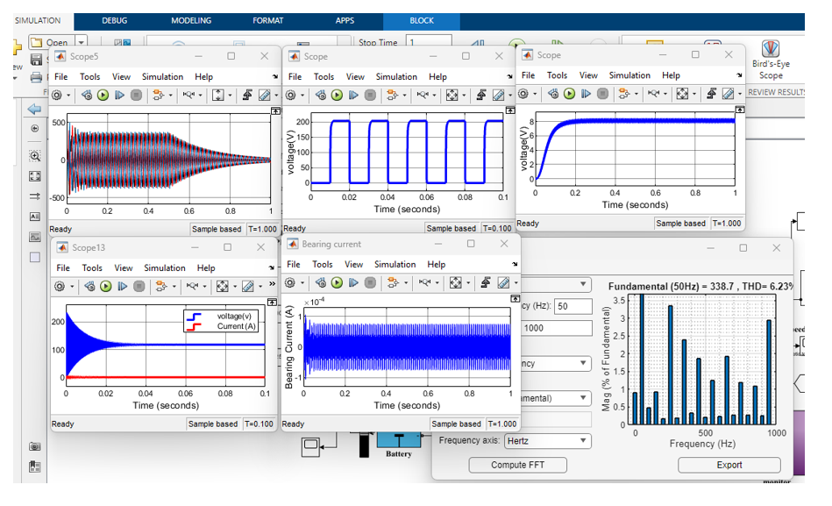Click Print icon in Simulink toolstrip
The image size is (832, 506).
[36, 77]
